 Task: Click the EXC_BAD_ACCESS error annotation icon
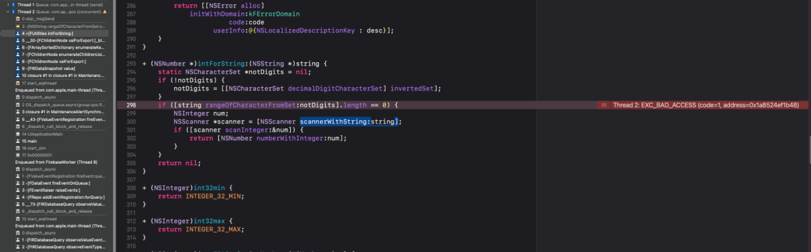pos(604,105)
